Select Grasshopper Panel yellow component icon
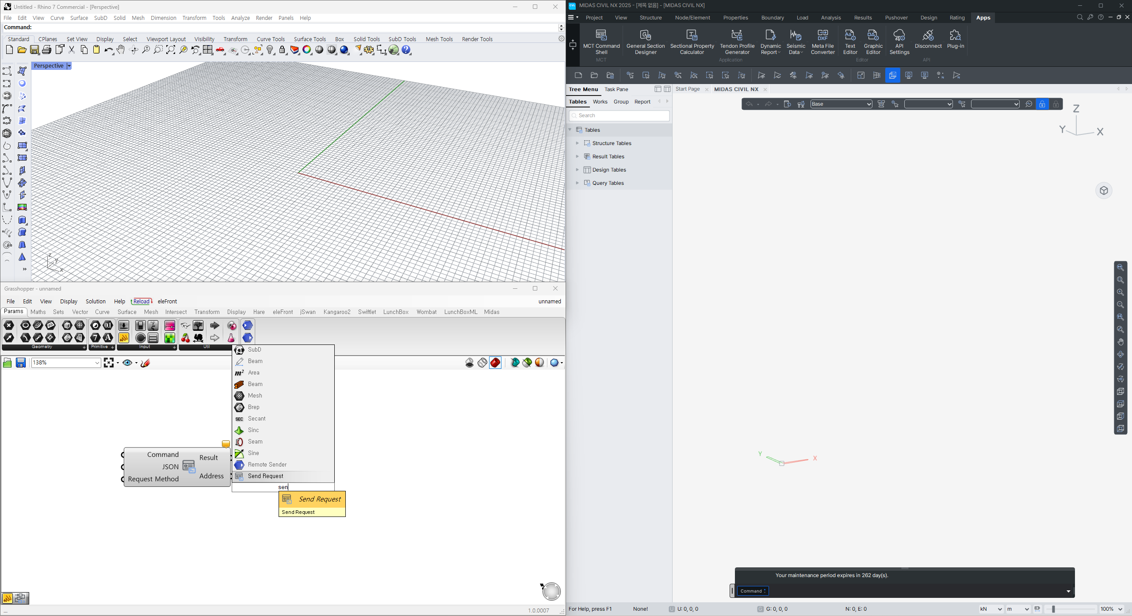This screenshot has width=1132, height=616. point(124,338)
